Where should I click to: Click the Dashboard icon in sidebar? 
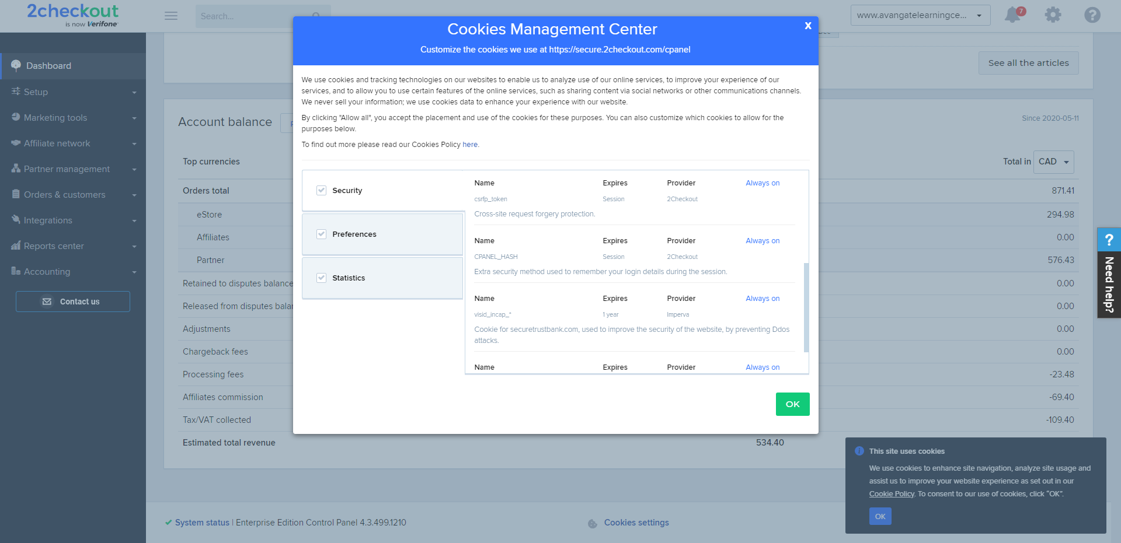(16, 66)
